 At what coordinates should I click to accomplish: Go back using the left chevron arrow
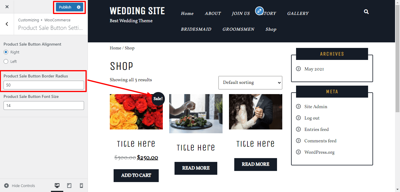[7, 24]
